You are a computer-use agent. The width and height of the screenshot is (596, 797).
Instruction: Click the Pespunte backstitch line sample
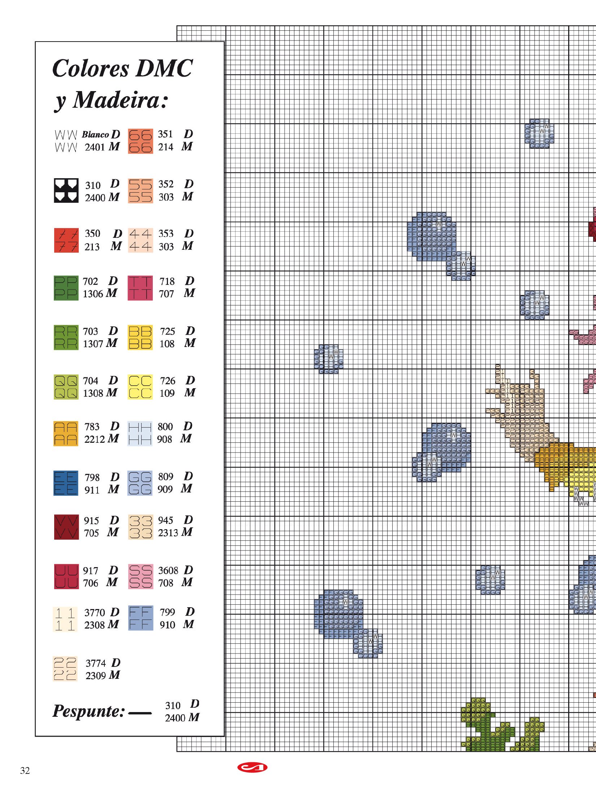tap(140, 713)
